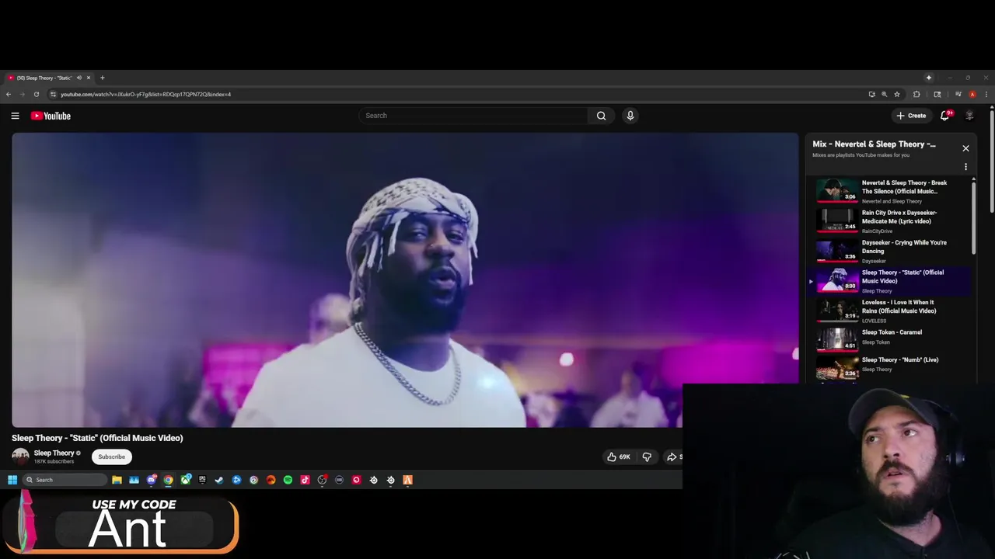Click inside the YouTube search field
This screenshot has width=995, height=559.
(474, 116)
